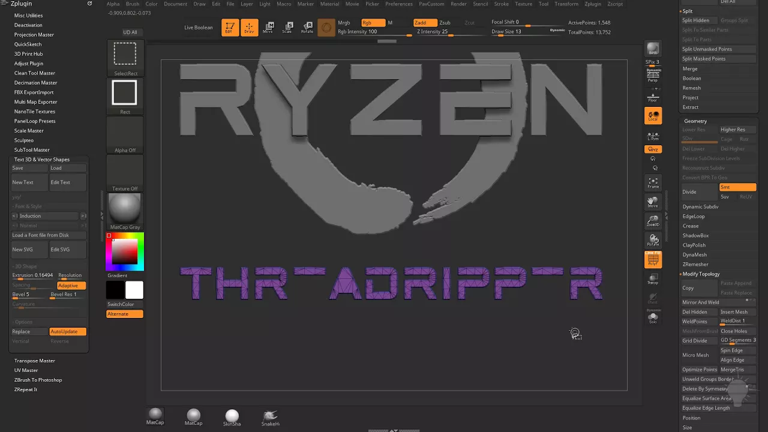Collapse the Geometry section

pyautogui.click(x=695, y=121)
